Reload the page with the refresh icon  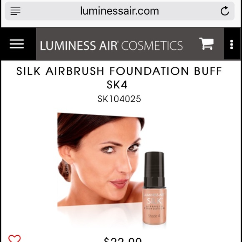click(225, 11)
